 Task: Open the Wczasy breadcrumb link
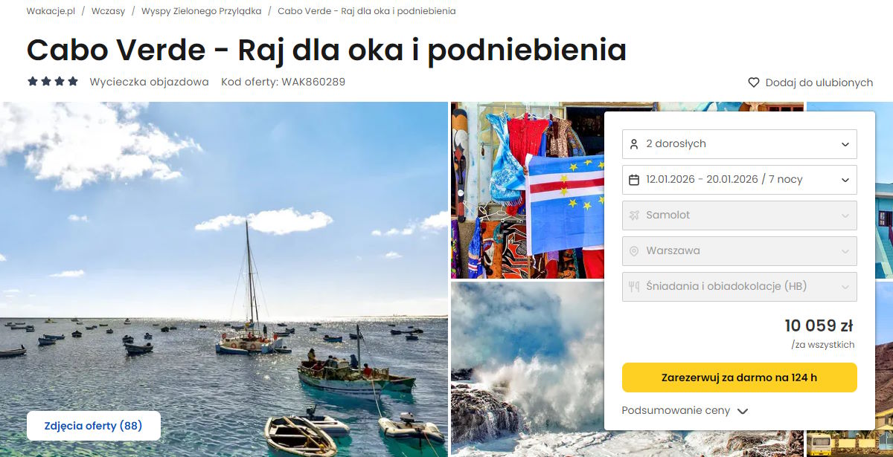[x=109, y=11]
